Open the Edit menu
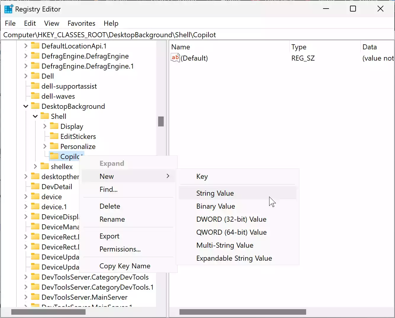This screenshot has width=395, height=318. pos(30,23)
